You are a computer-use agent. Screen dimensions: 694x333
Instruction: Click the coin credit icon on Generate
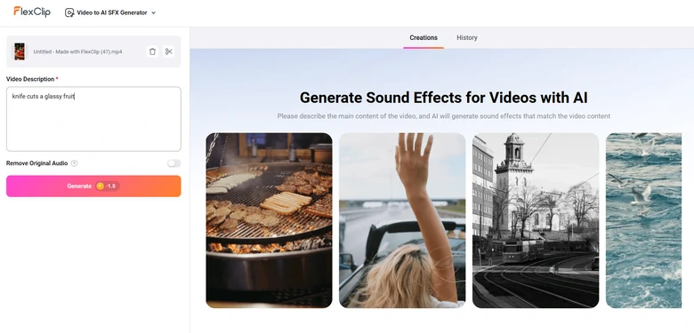point(100,186)
